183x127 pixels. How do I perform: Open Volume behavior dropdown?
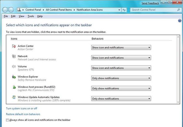[x=121, y=68]
